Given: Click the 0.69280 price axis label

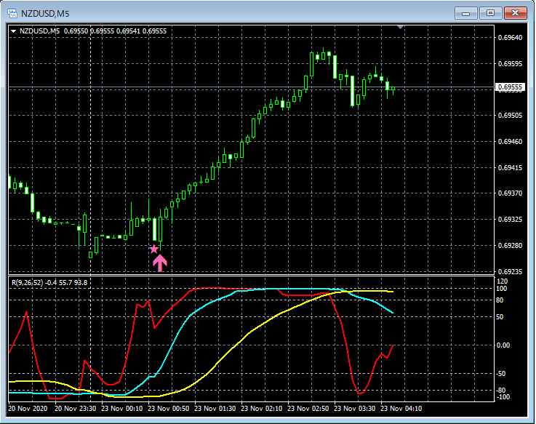Looking at the screenshot, I should tap(509, 246).
